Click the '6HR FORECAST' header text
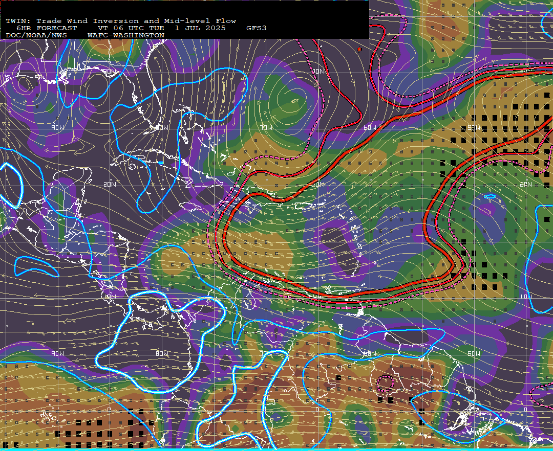The height and width of the screenshot is (451, 553). click(x=47, y=28)
